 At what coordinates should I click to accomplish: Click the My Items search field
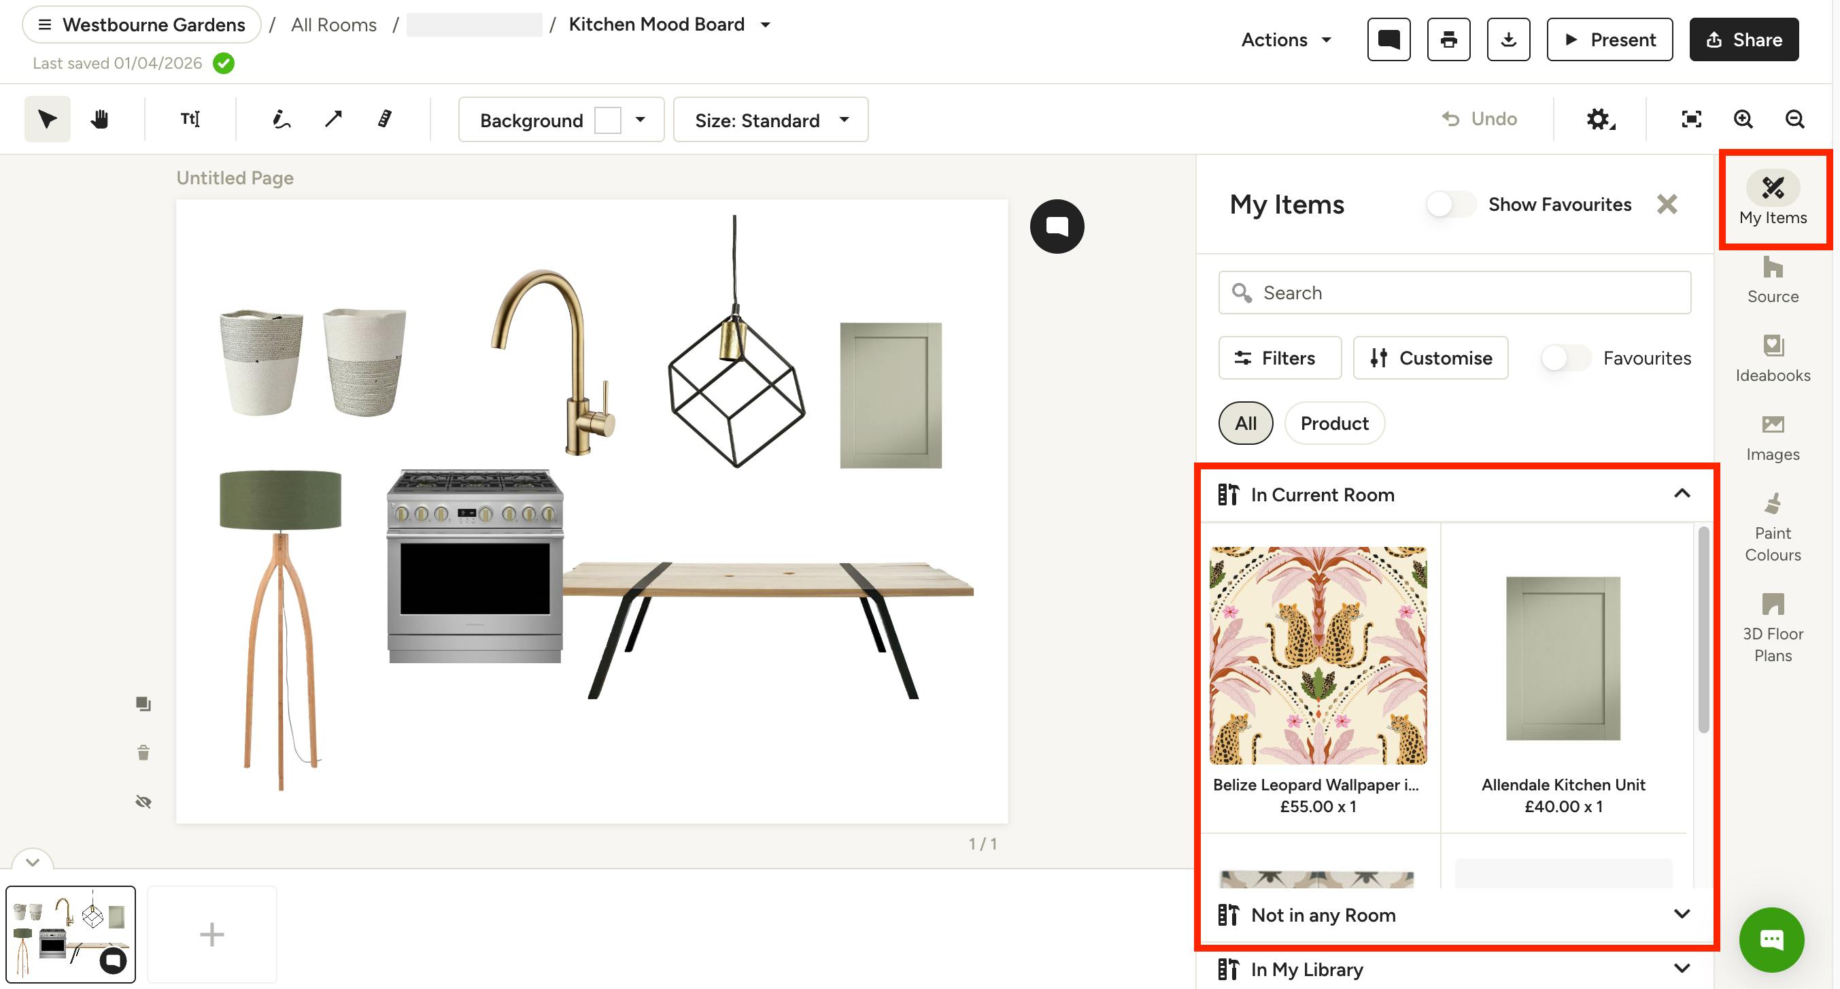click(1454, 293)
